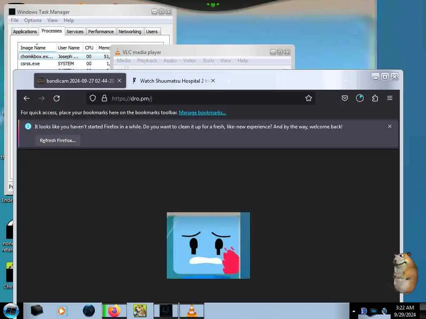This screenshot has width=426, height=319.
Task: Sort processes by Image Name column
Action: point(37,48)
